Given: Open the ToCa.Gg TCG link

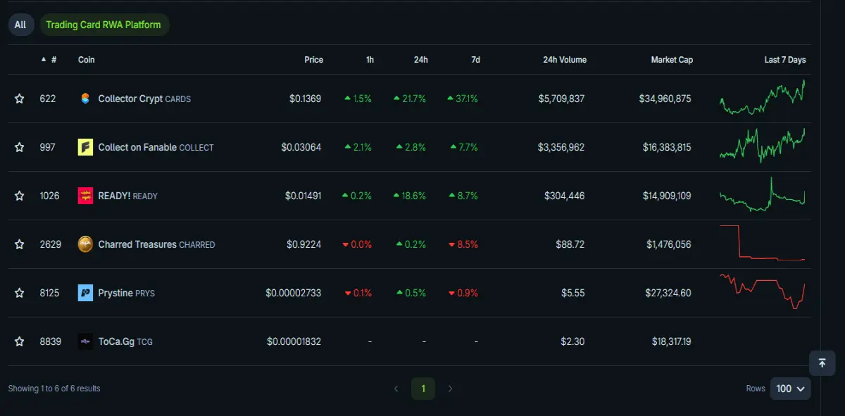Looking at the screenshot, I should pos(125,342).
